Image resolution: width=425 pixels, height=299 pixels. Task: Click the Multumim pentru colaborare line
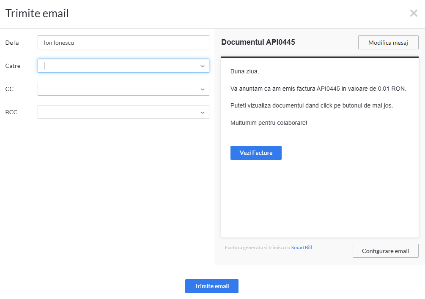point(269,123)
